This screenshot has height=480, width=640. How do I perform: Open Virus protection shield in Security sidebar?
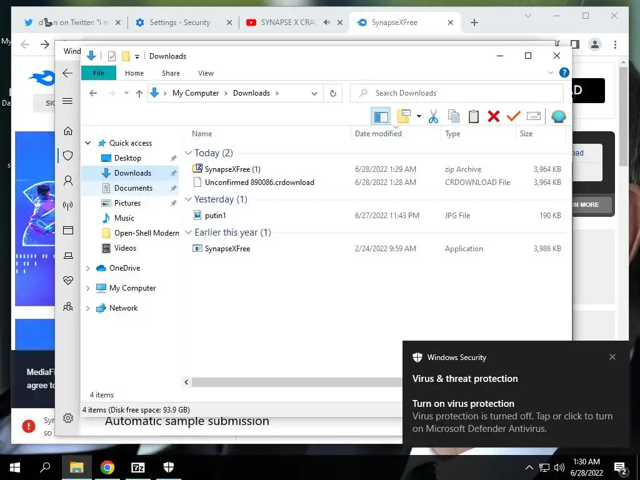click(67, 156)
